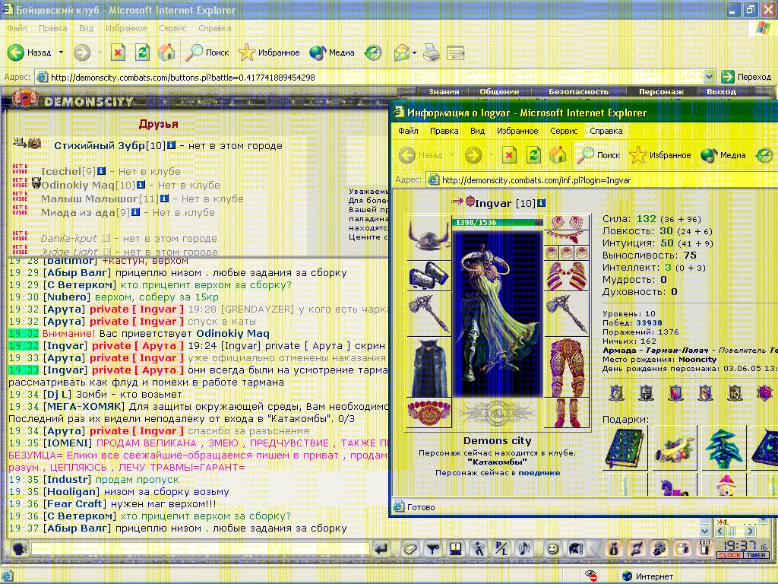Viewport: 778px width, 584px height.
Task: Open the 33930 victories link
Action: point(649,322)
